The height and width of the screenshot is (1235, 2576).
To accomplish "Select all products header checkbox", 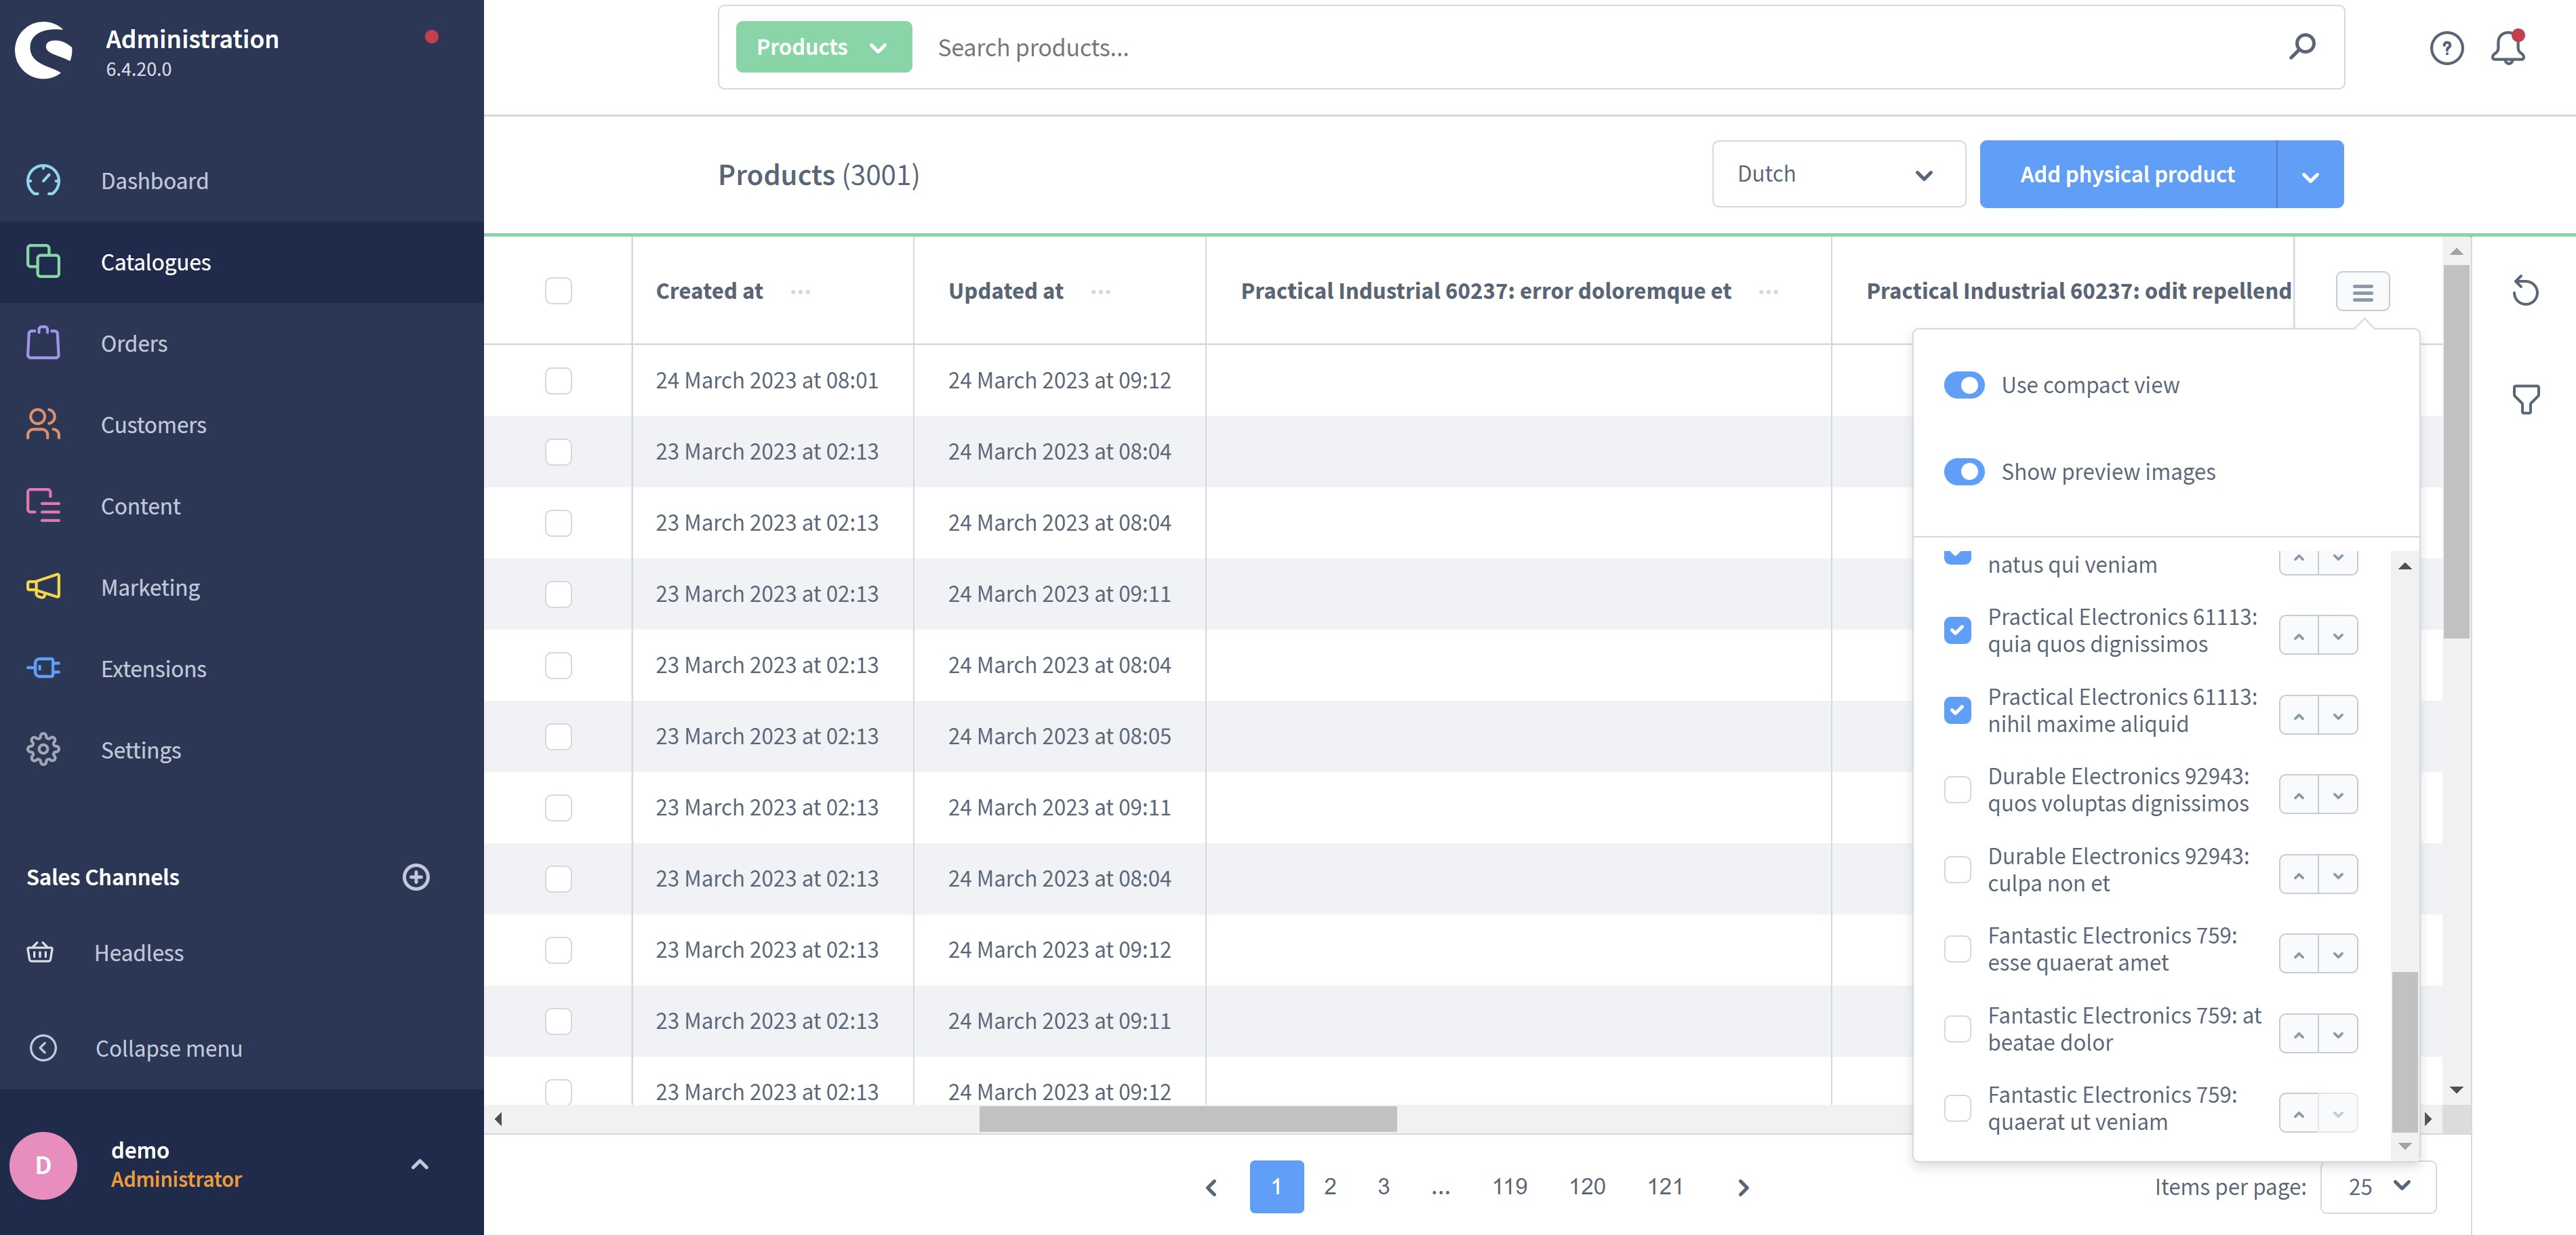I will (558, 291).
